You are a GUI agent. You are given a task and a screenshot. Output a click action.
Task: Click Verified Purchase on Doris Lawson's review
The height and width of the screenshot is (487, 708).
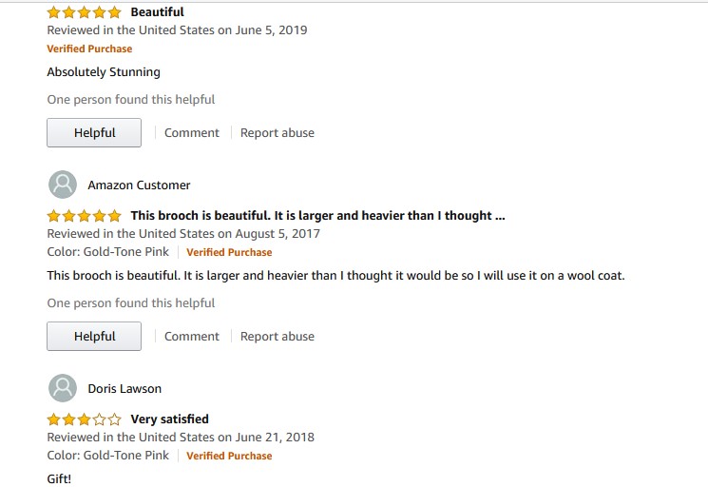click(x=229, y=457)
